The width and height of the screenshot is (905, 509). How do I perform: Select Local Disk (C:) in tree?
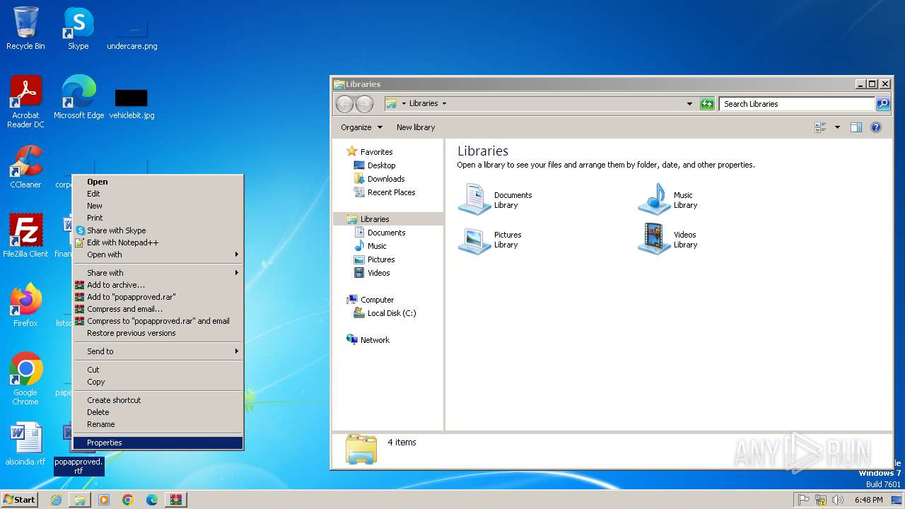[x=385, y=313]
